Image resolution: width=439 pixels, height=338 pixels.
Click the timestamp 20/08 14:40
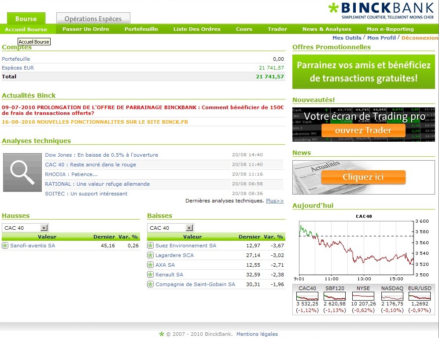click(247, 155)
